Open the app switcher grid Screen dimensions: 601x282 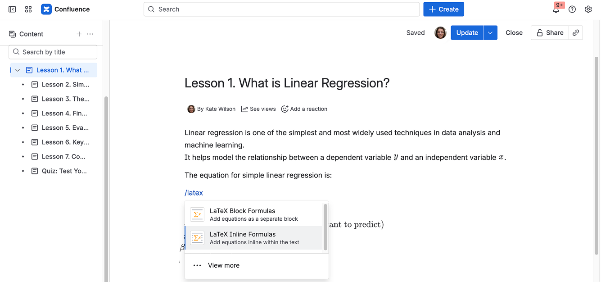(28, 9)
